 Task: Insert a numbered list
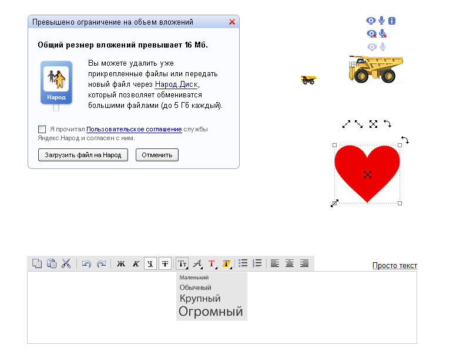(257, 263)
